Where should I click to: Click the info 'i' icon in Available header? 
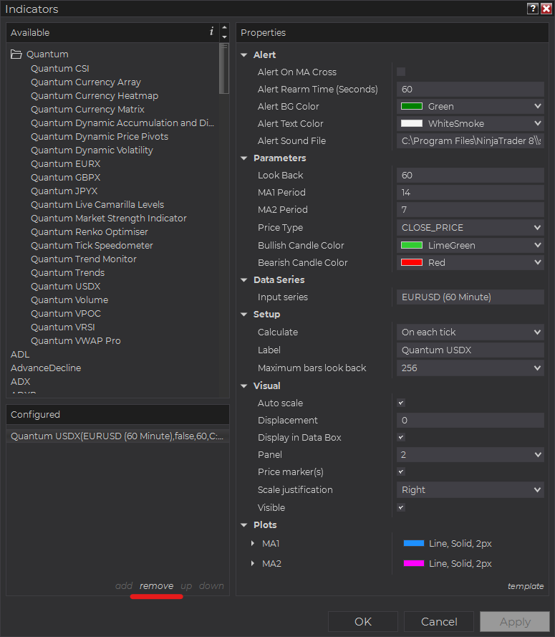[x=211, y=32]
